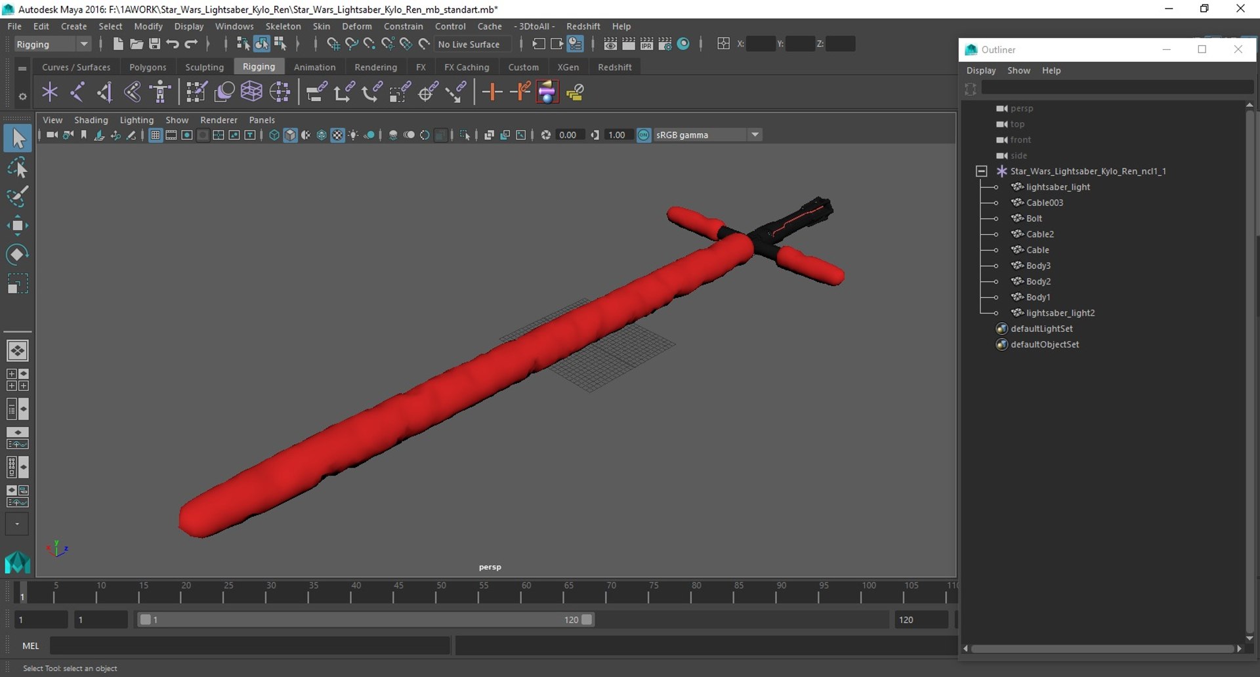The height and width of the screenshot is (677, 1260).
Task: Click No Live Surface field
Action: (472, 44)
